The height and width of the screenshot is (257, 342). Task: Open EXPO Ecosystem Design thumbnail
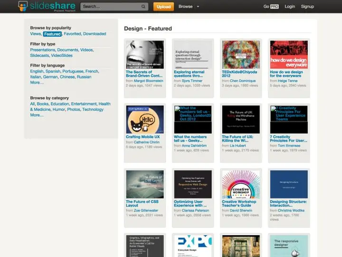coord(193,246)
